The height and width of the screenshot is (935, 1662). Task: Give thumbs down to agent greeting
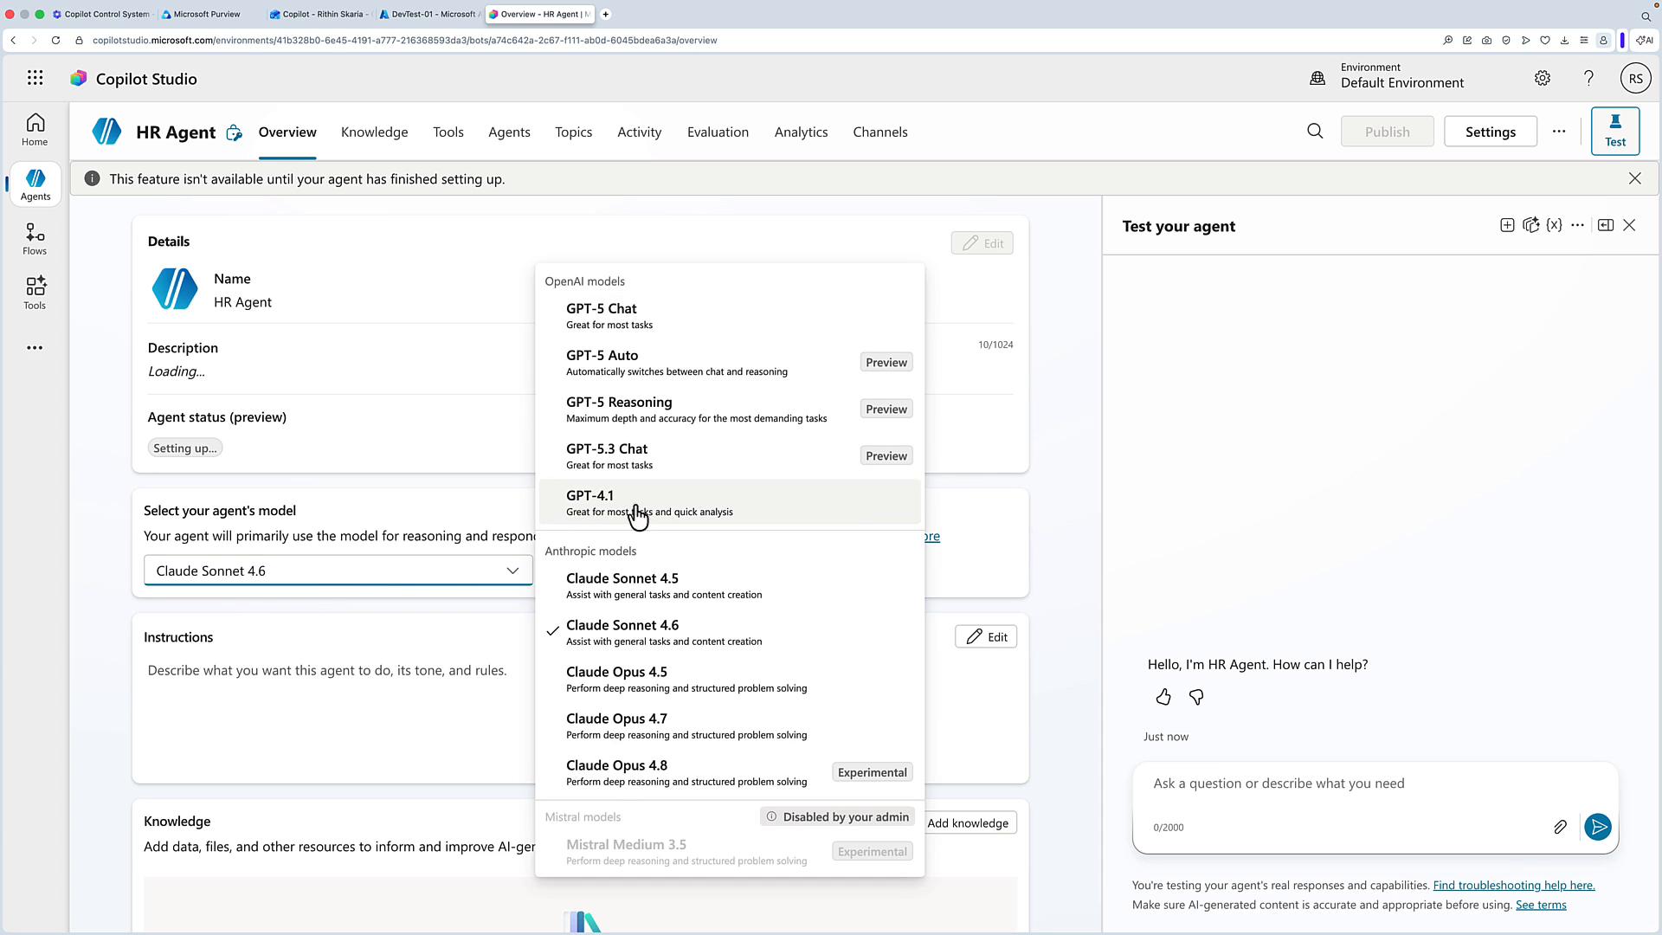coord(1196,697)
